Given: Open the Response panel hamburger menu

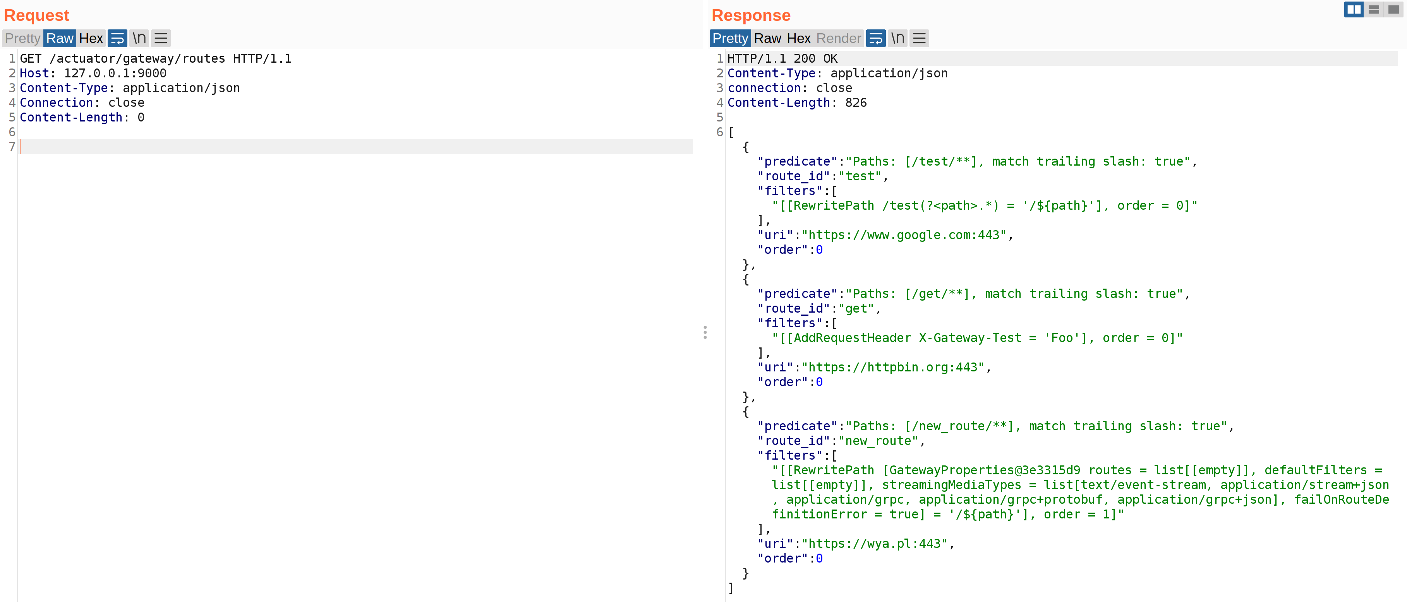Looking at the screenshot, I should [919, 38].
